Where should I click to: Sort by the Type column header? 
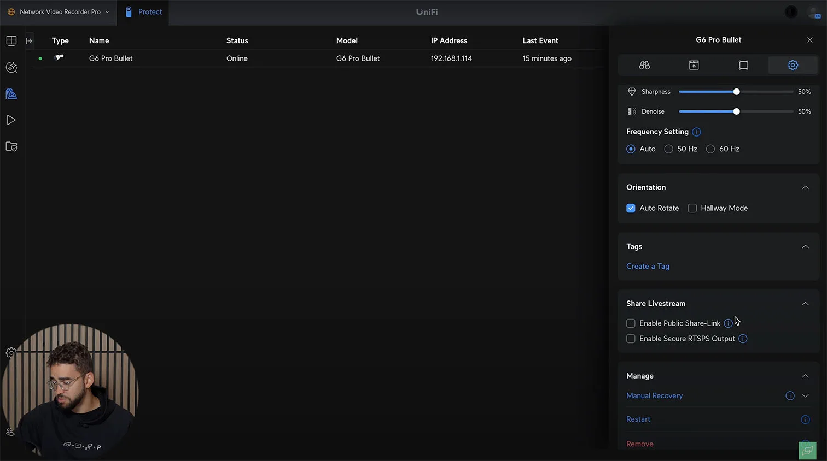pos(60,40)
